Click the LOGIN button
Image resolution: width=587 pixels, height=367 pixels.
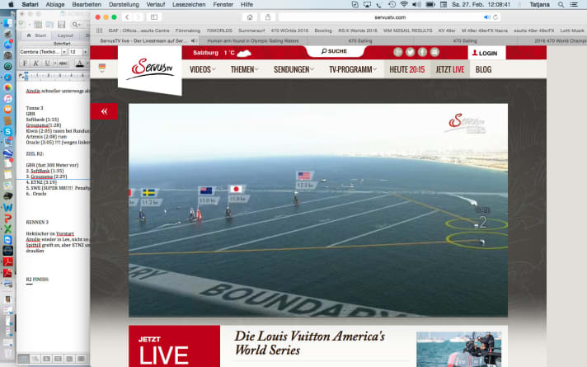[485, 53]
